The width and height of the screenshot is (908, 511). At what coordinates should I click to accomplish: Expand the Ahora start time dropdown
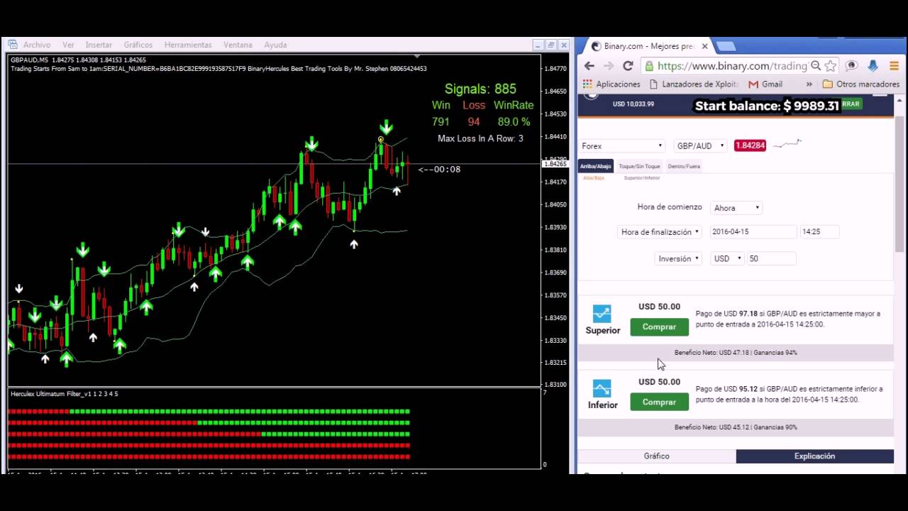pyautogui.click(x=736, y=208)
